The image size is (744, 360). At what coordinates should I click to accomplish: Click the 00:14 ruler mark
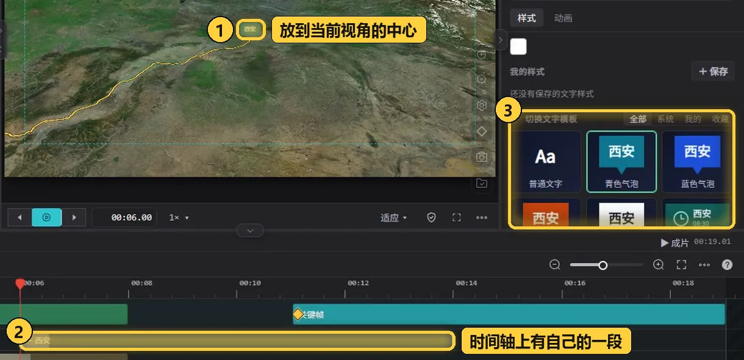pyautogui.click(x=466, y=283)
